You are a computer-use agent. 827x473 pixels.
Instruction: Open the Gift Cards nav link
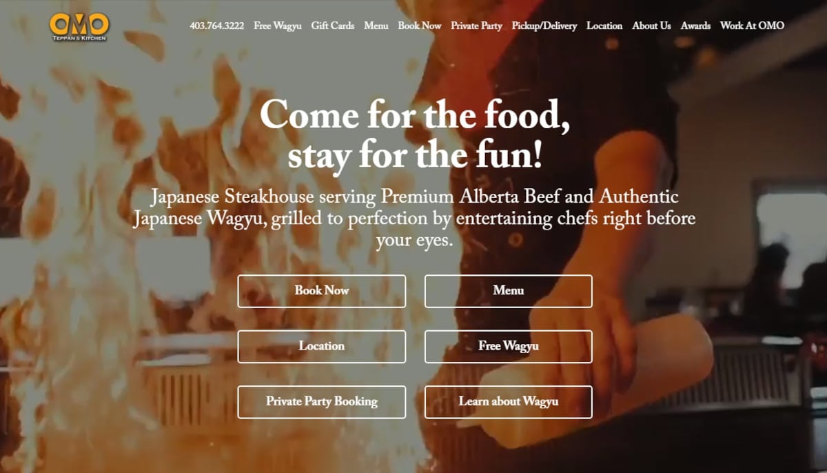coord(333,26)
